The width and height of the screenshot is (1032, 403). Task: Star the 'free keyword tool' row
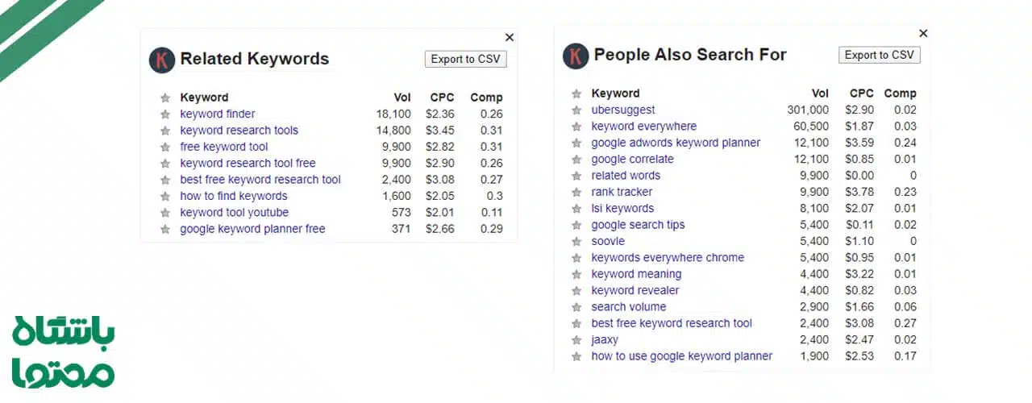tap(165, 147)
